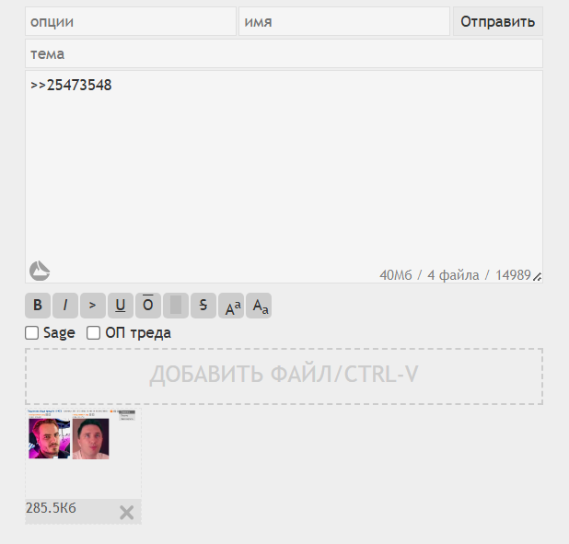Screen dimensions: 569x544
Task: Focus the имя input field
Action: (344, 21)
